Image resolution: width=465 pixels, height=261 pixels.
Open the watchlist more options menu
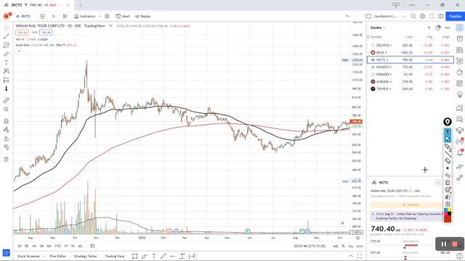tap(448, 28)
